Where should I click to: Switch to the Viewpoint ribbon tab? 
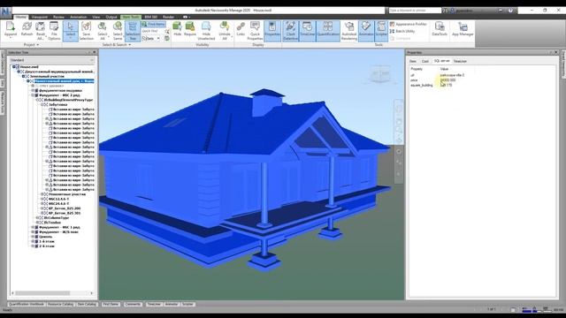(x=39, y=17)
